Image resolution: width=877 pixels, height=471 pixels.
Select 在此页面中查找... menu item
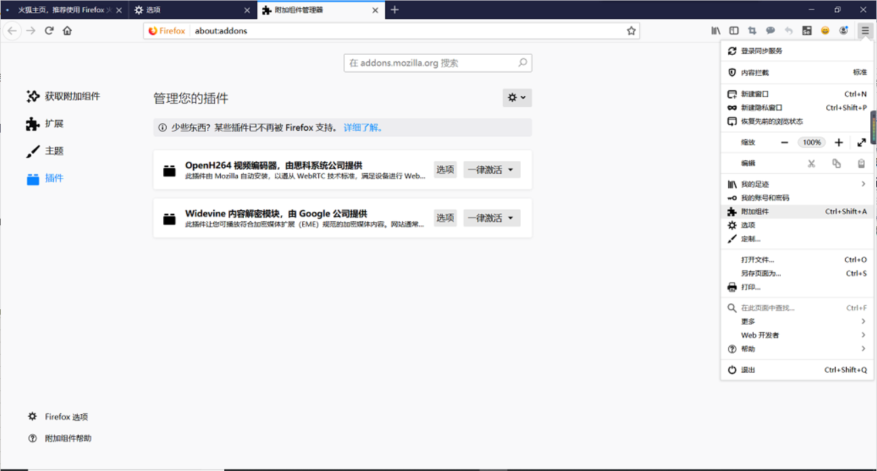click(x=796, y=308)
